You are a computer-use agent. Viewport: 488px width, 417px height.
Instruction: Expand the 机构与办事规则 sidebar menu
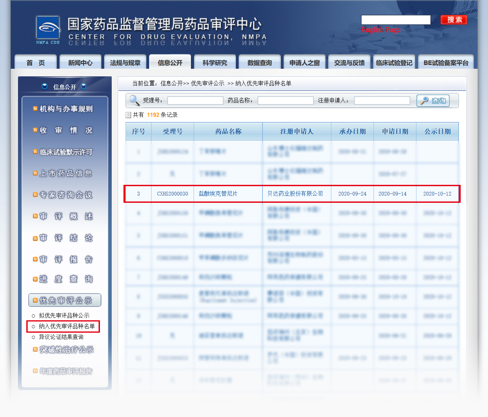(66, 109)
